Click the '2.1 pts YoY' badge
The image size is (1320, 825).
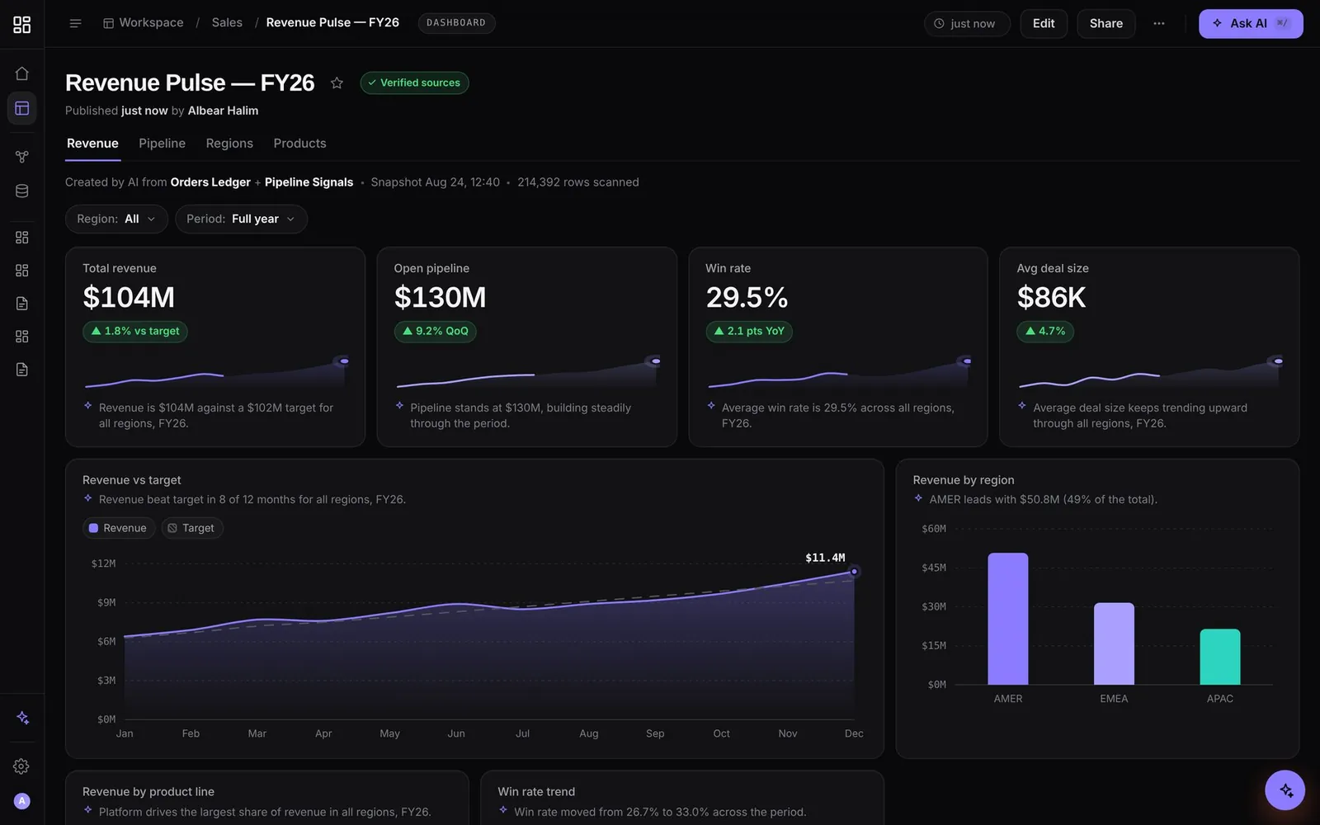coord(749,331)
